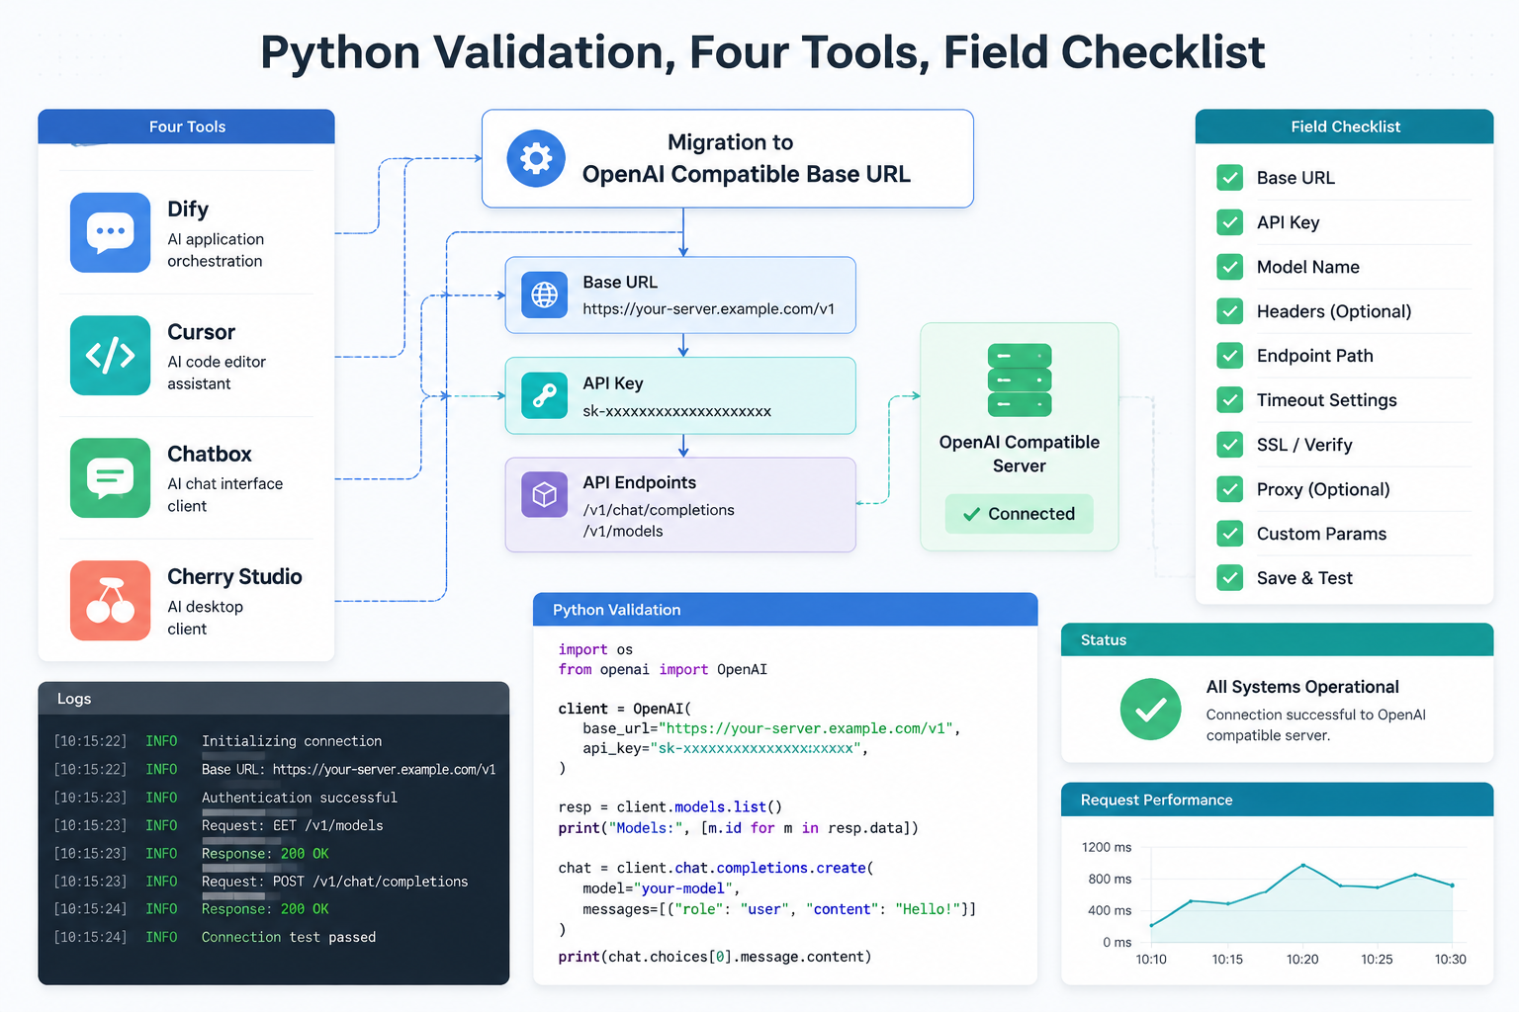1519x1012 pixels.
Task: Click the All Systems Operational heading
Action: [x=1302, y=687]
